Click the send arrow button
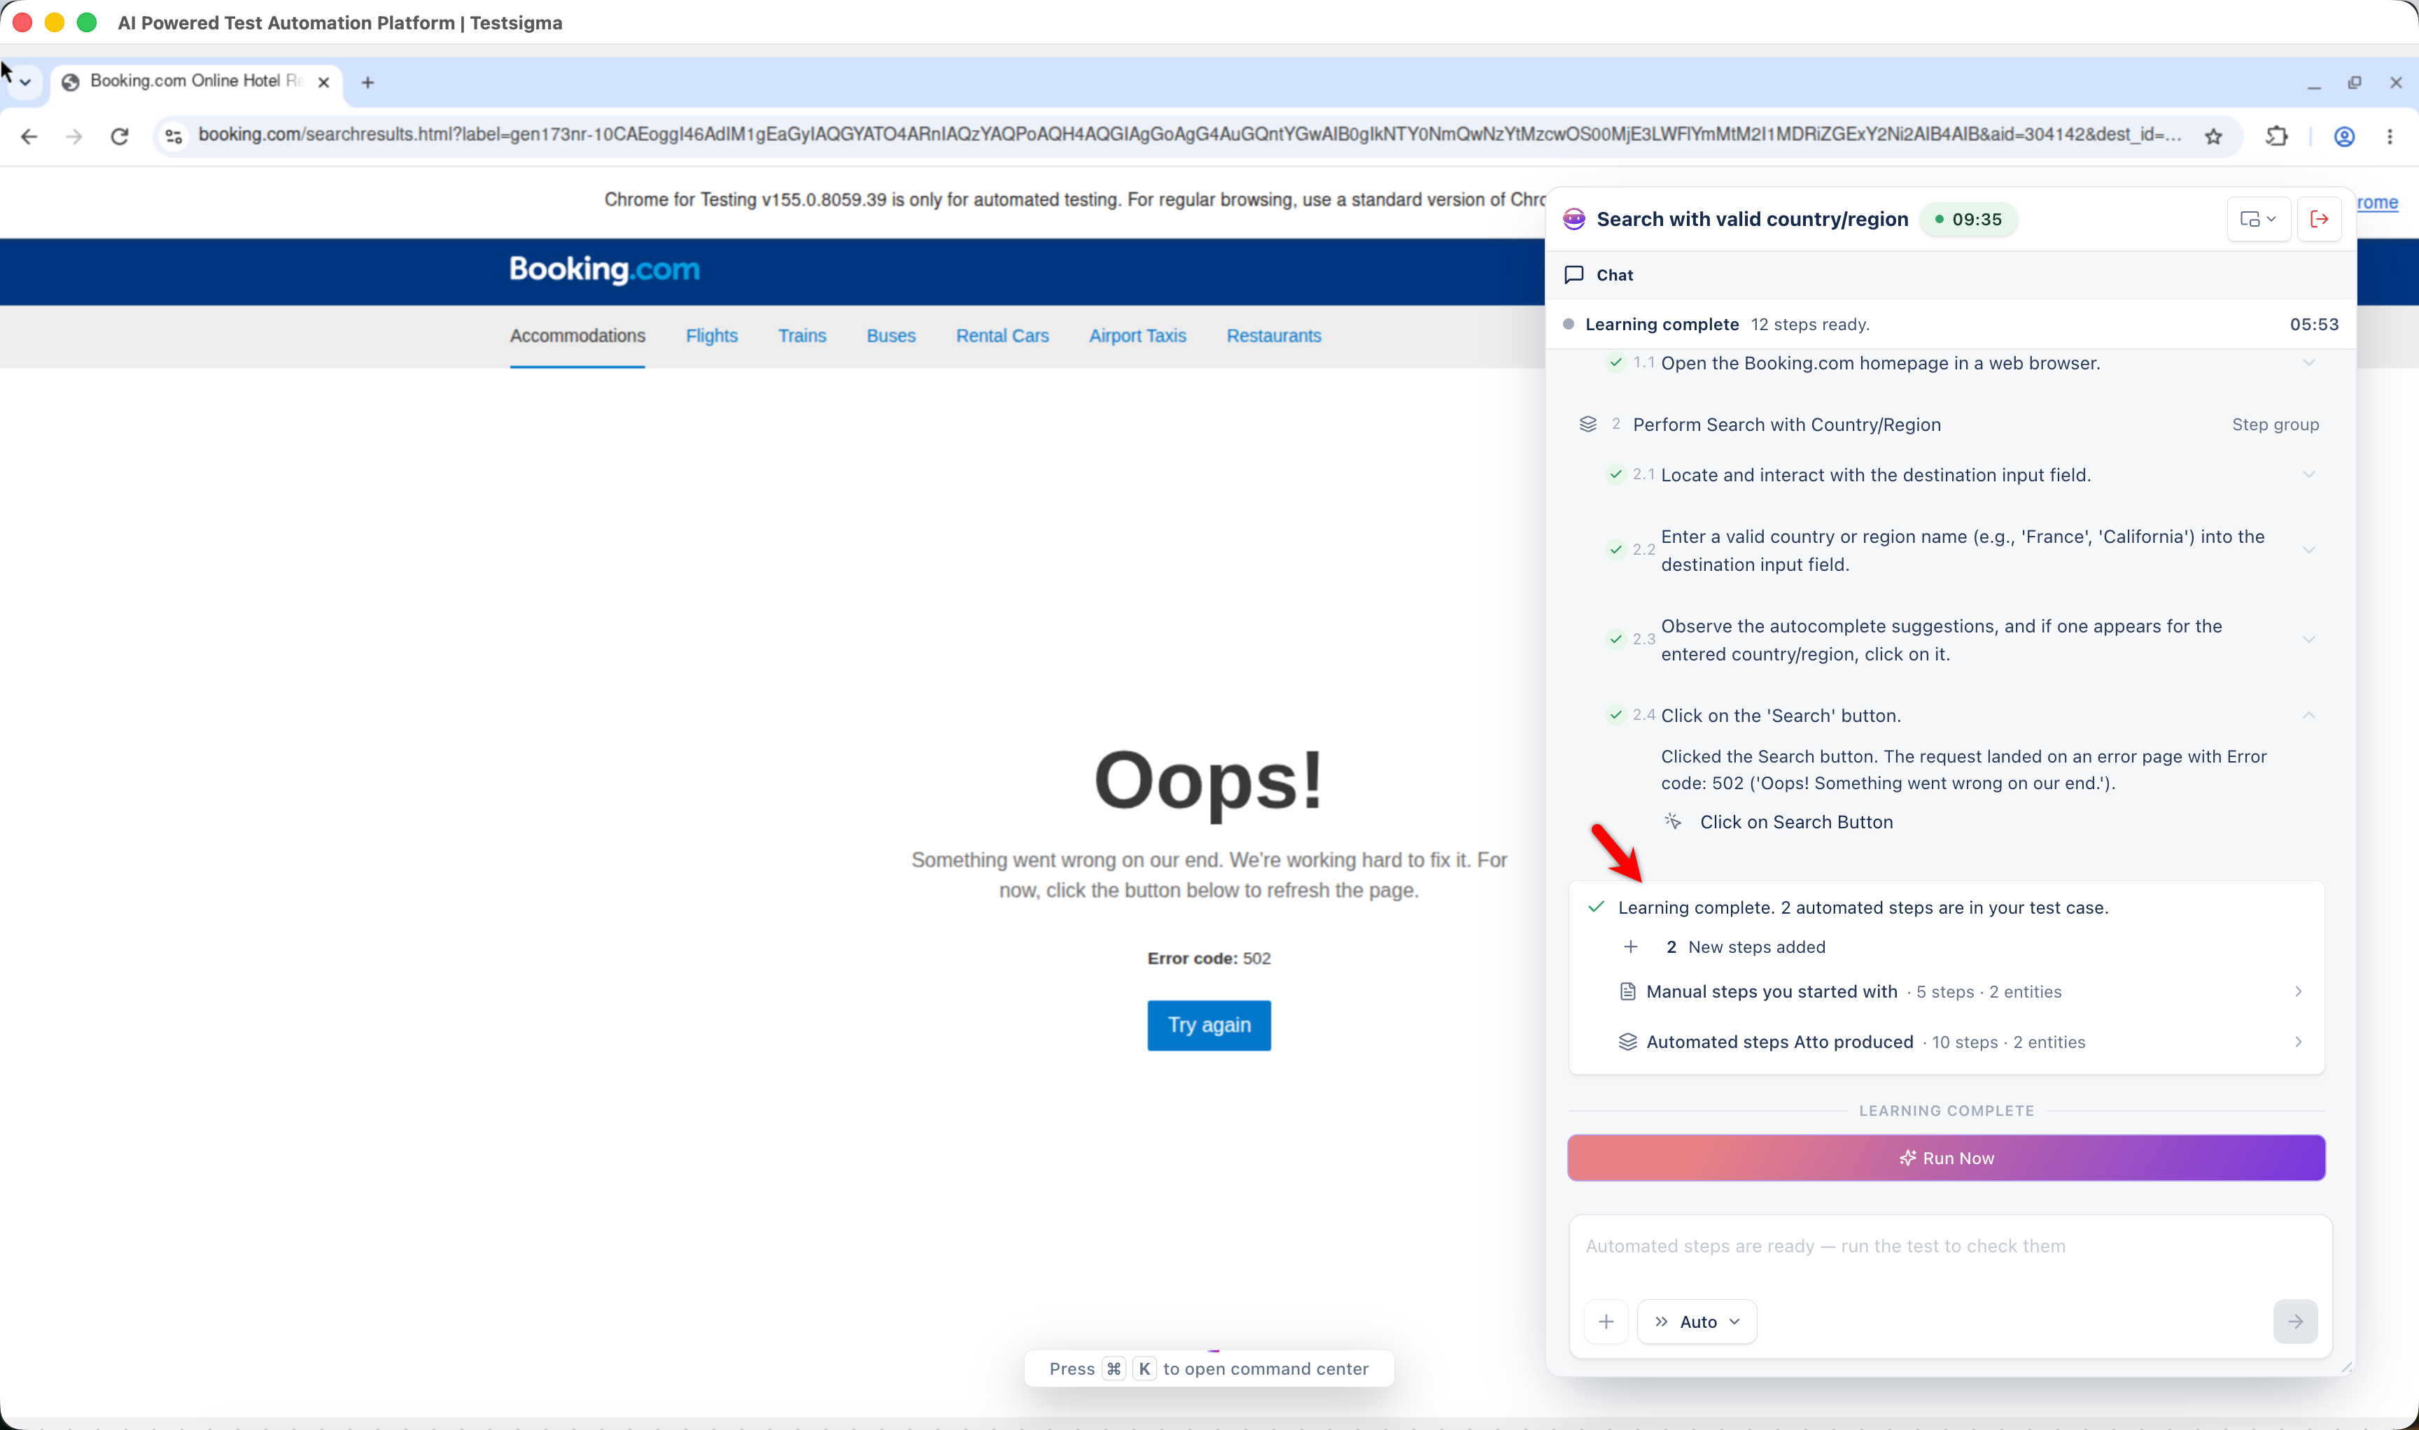Screen dimensions: 2419x1430 [x=2294, y=1321]
